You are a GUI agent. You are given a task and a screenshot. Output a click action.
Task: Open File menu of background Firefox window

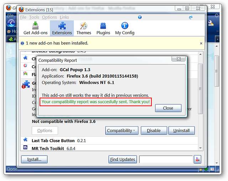10,15
